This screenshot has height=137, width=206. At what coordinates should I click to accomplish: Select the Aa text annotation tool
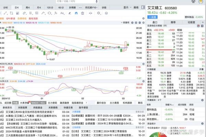62,13
